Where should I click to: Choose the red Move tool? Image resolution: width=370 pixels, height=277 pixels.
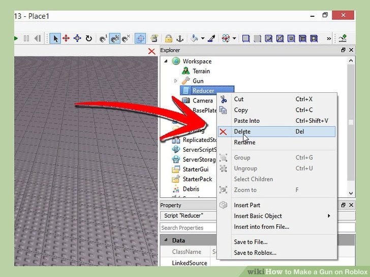[x=66, y=38]
